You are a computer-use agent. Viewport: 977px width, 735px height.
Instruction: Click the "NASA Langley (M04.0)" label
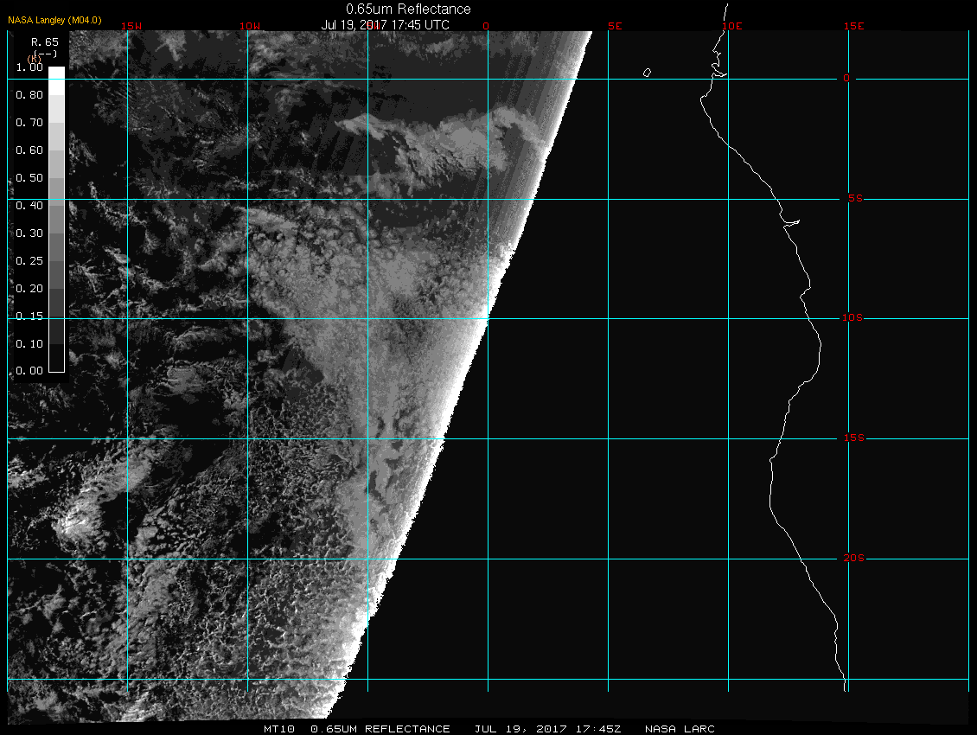click(54, 20)
